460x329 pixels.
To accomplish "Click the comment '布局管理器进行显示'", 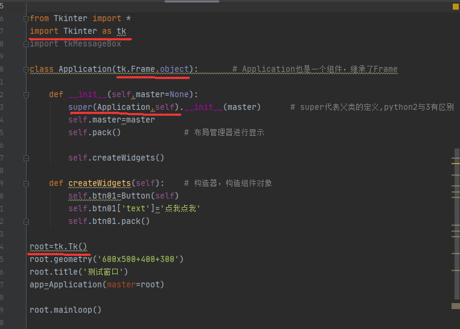I will point(224,132).
